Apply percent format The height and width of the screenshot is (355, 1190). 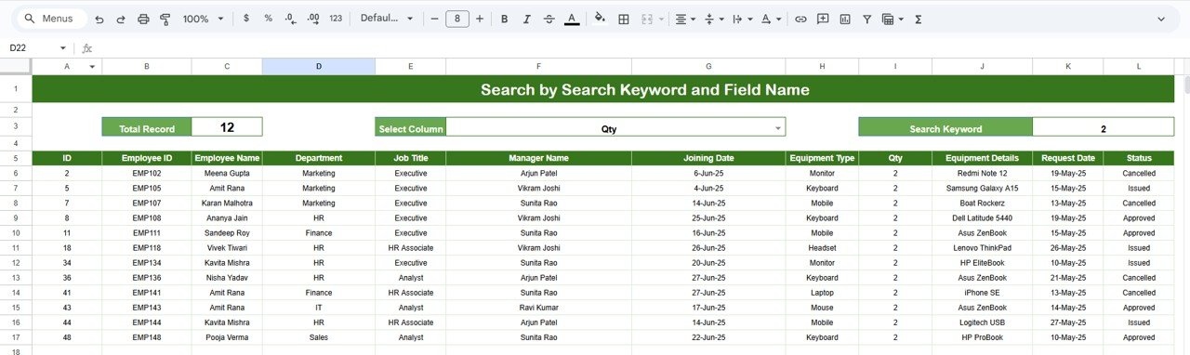(268, 19)
